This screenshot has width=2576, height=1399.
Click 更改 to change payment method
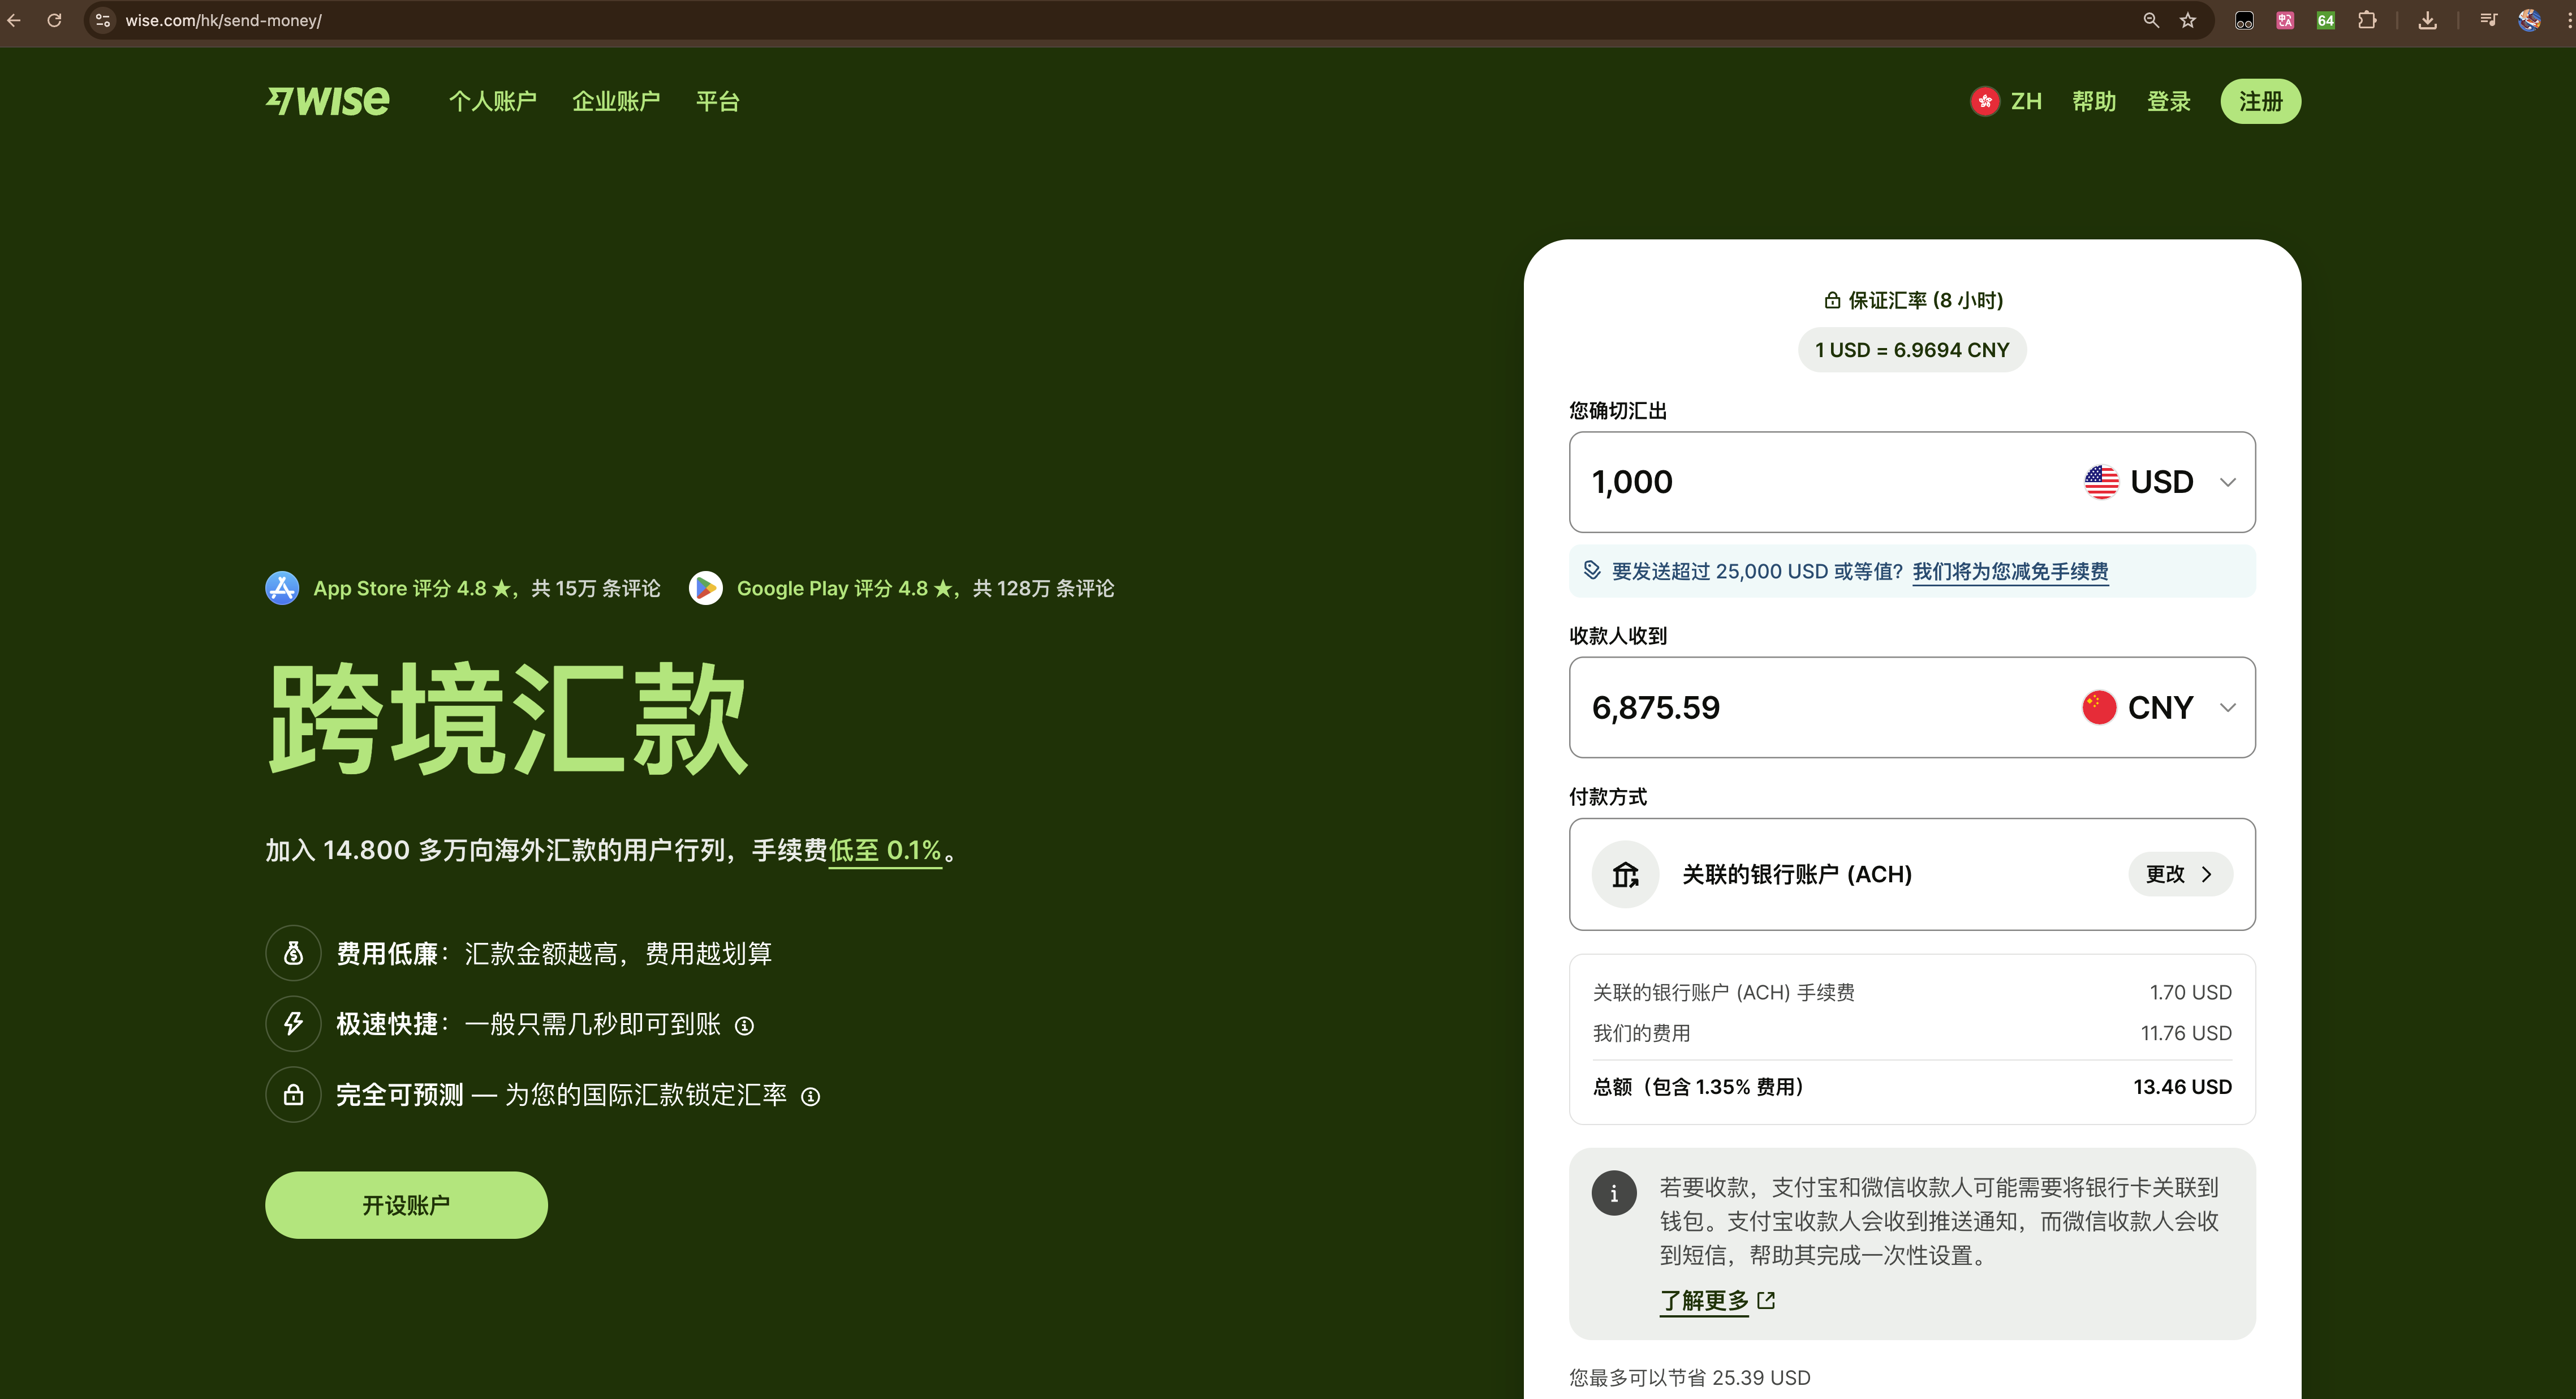click(x=2180, y=874)
